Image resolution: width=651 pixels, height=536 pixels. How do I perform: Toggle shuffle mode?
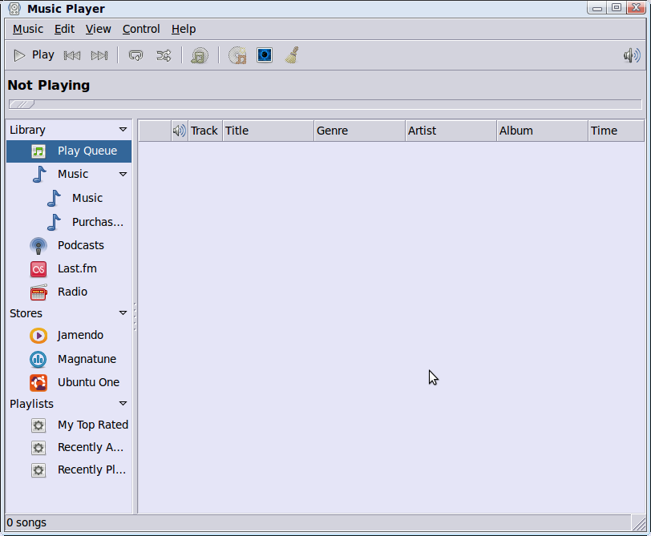click(164, 55)
